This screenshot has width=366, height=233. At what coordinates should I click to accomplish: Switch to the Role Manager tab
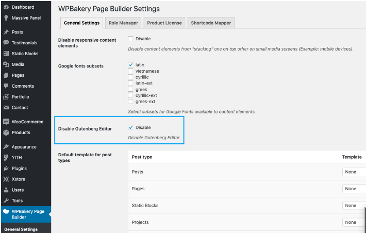coord(123,23)
